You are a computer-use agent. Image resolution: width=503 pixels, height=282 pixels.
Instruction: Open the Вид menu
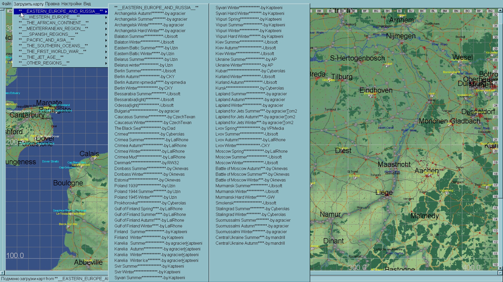tap(87, 4)
